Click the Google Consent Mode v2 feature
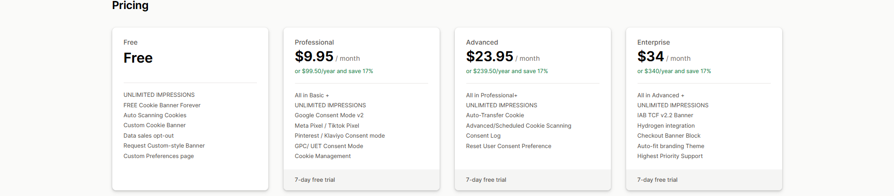Image resolution: width=894 pixels, height=196 pixels. click(329, 115)
